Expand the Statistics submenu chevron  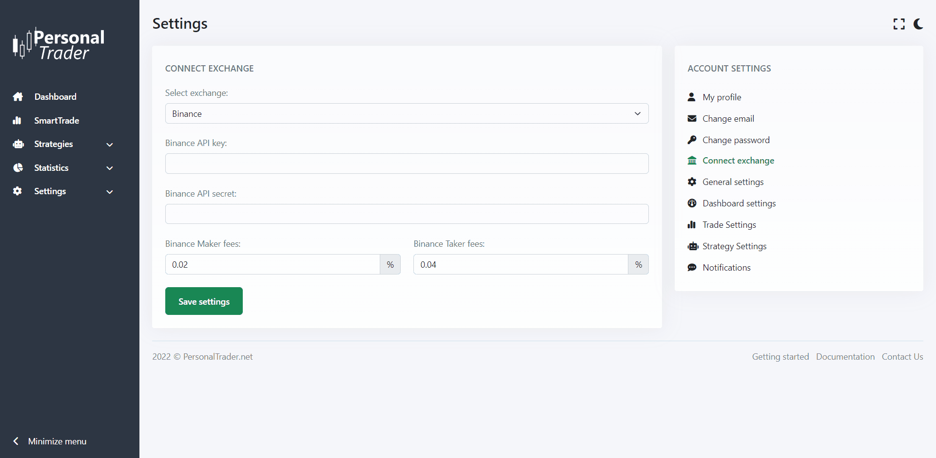click(x=110, y=168)
